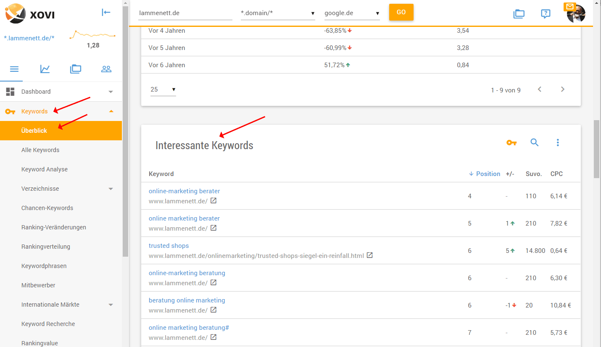The image size is (601, 347).
Task: Click the Suvo. column header
Action: pyautogui.click(x=534, y=174)
